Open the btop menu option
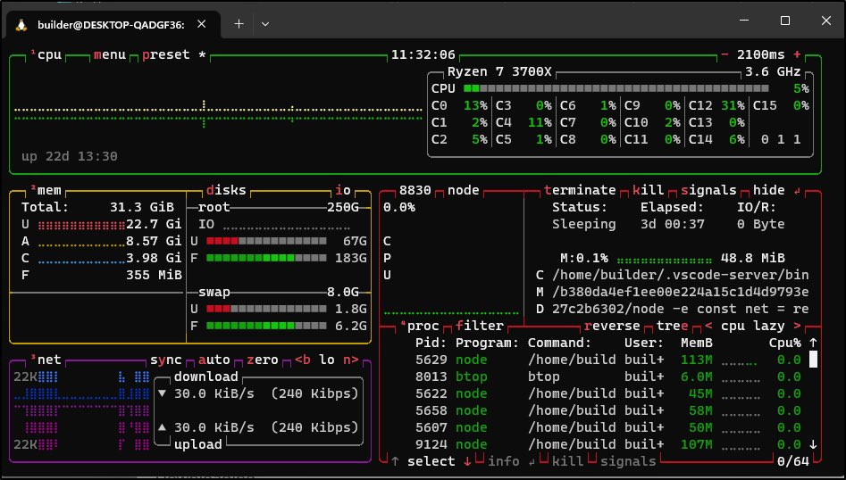846x480 pixels. pyautogui.click(x=110, y=55)
